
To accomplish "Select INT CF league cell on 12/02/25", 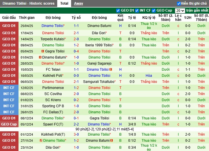I will click(9, 88).
